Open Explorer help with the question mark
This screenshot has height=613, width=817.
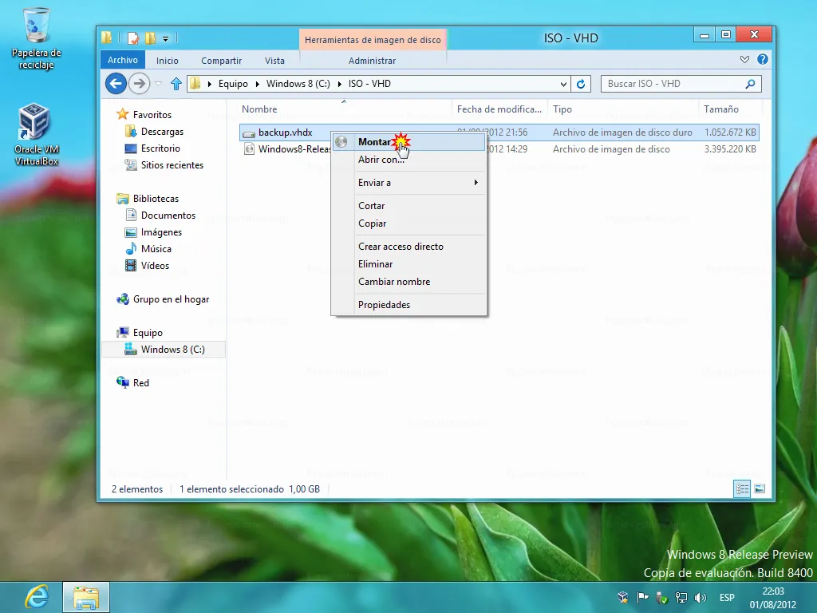[762, 59]
